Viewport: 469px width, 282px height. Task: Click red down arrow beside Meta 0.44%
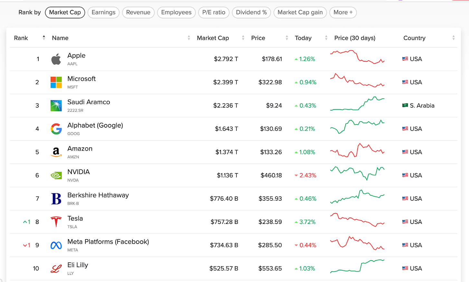(x=296, y=245)
